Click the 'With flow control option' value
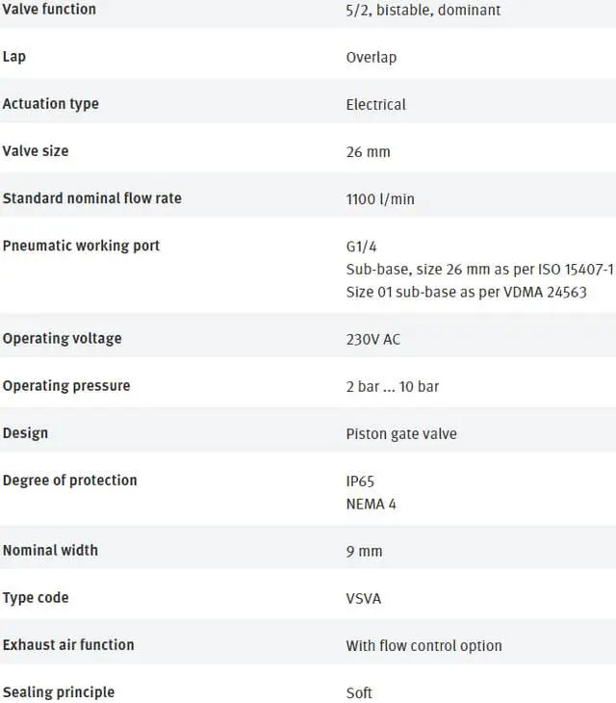This screenshot has height=703, width=616. tap(423, 645)
